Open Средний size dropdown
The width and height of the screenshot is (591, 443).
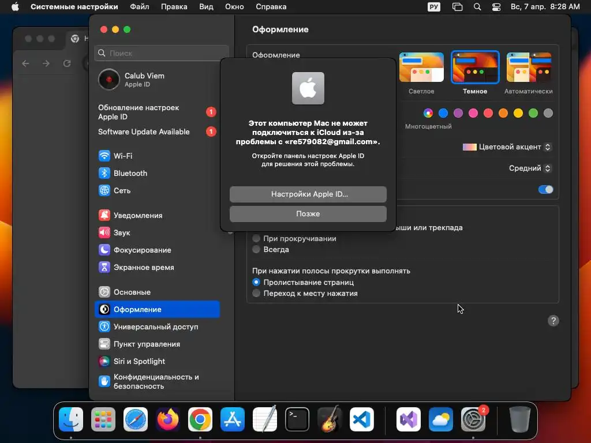pos(530,168)
